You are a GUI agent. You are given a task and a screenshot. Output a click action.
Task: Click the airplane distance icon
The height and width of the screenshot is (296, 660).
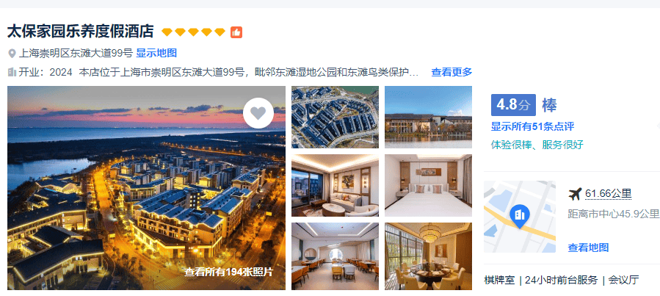[575, 194]
